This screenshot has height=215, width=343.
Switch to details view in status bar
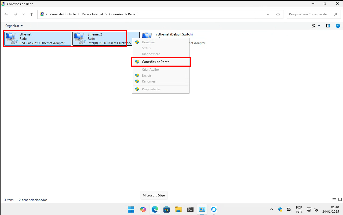pyautogui.click(x=334, y=200)
